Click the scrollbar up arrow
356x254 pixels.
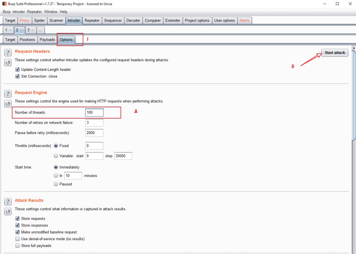(354, 48)
